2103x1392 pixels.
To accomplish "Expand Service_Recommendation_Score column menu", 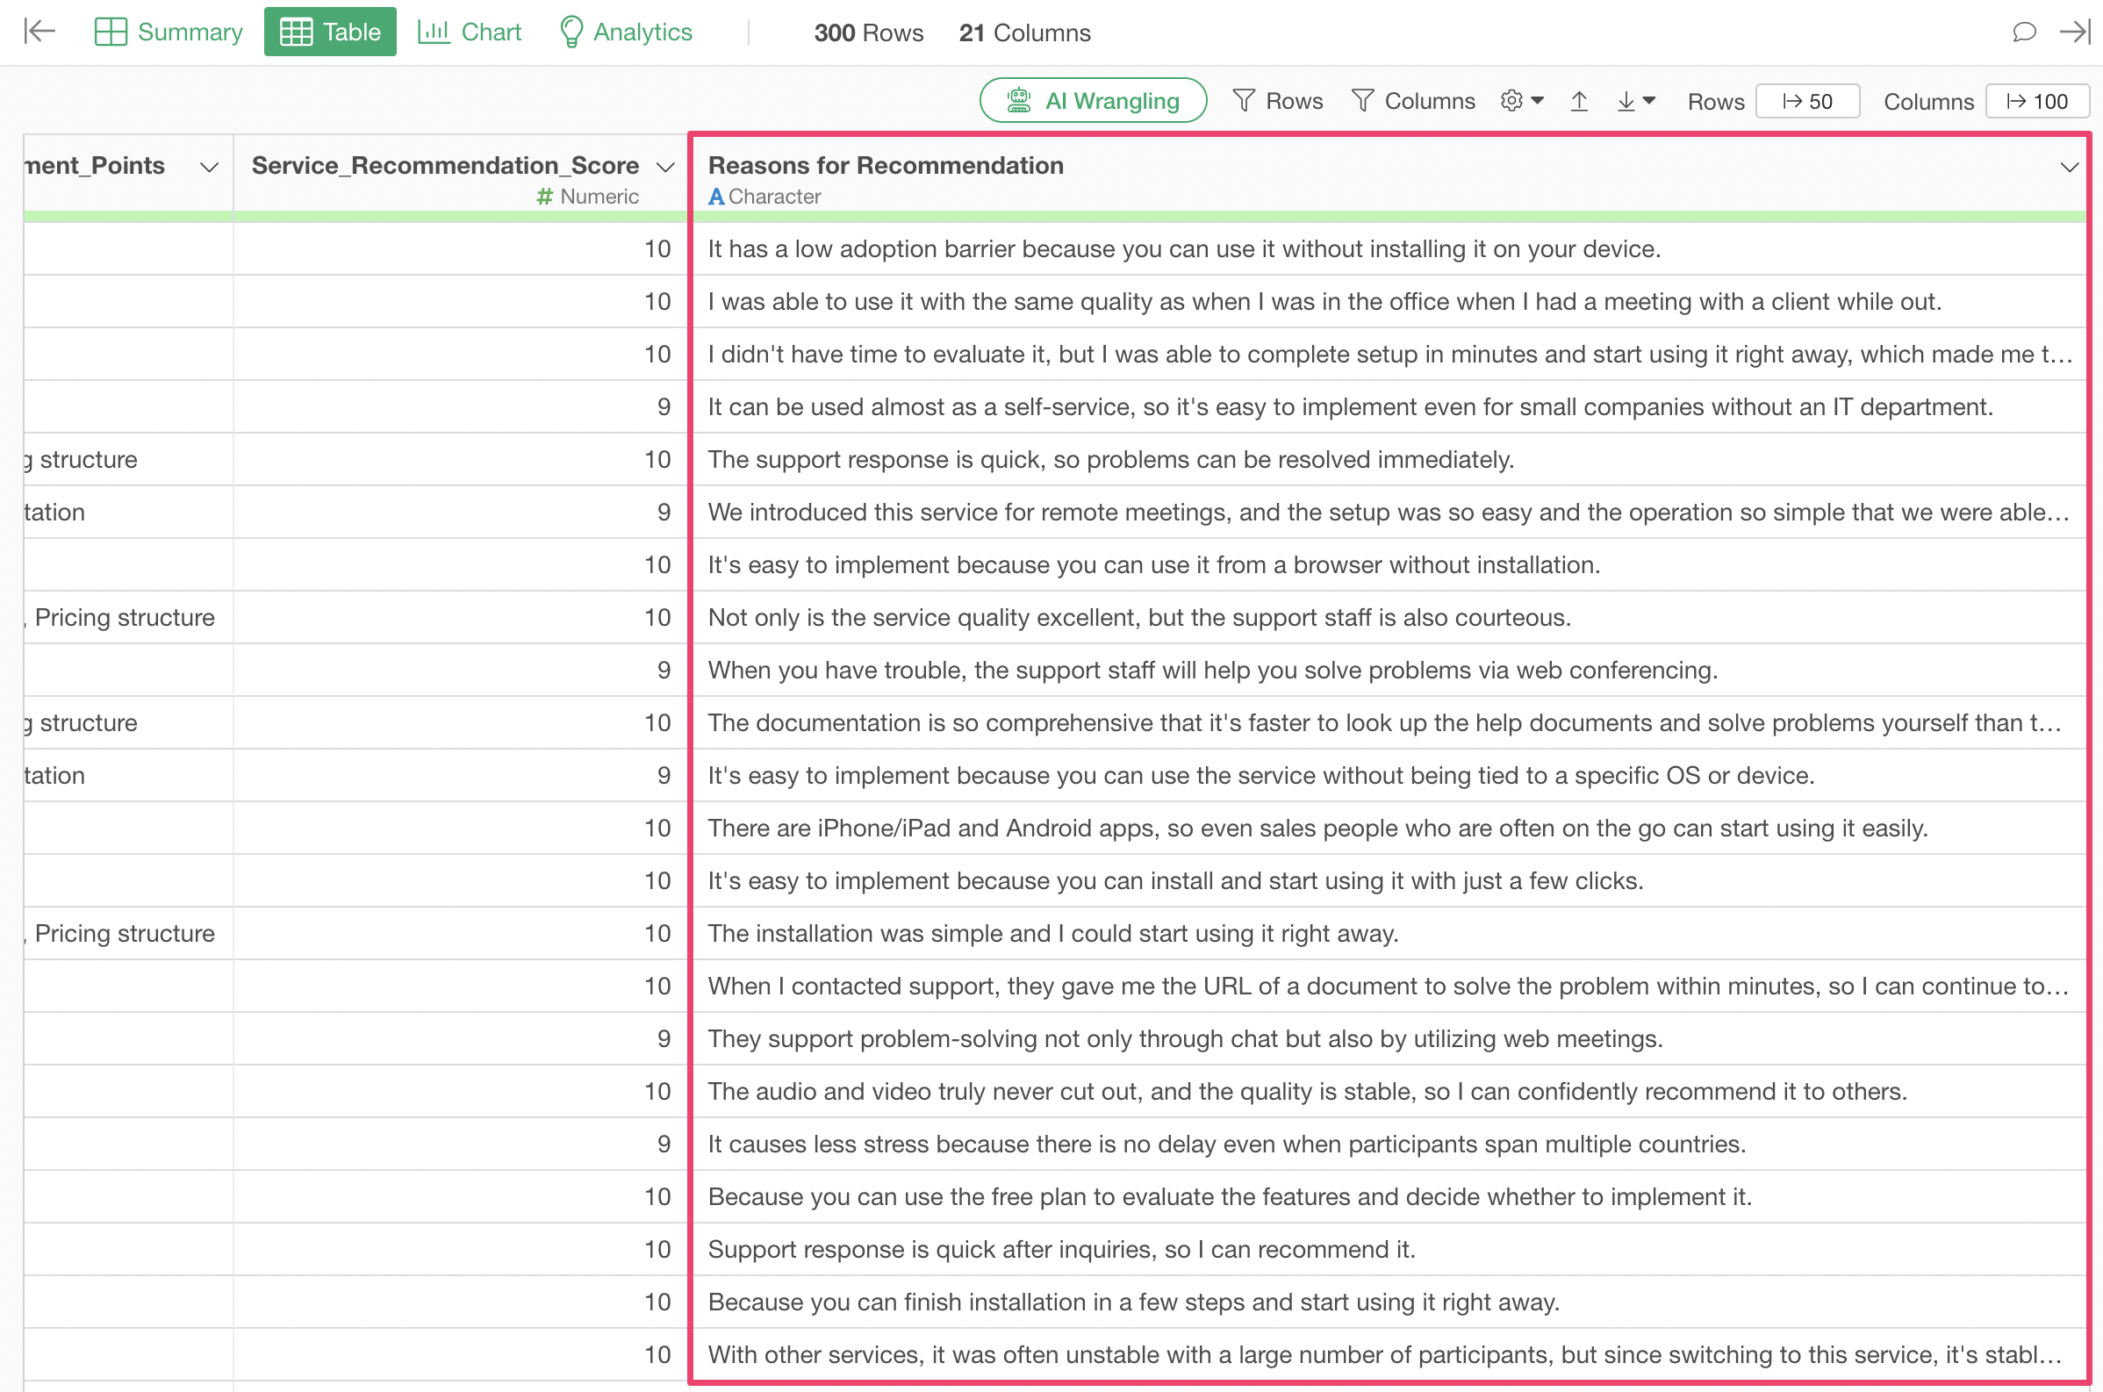I will tap(665, 167).
